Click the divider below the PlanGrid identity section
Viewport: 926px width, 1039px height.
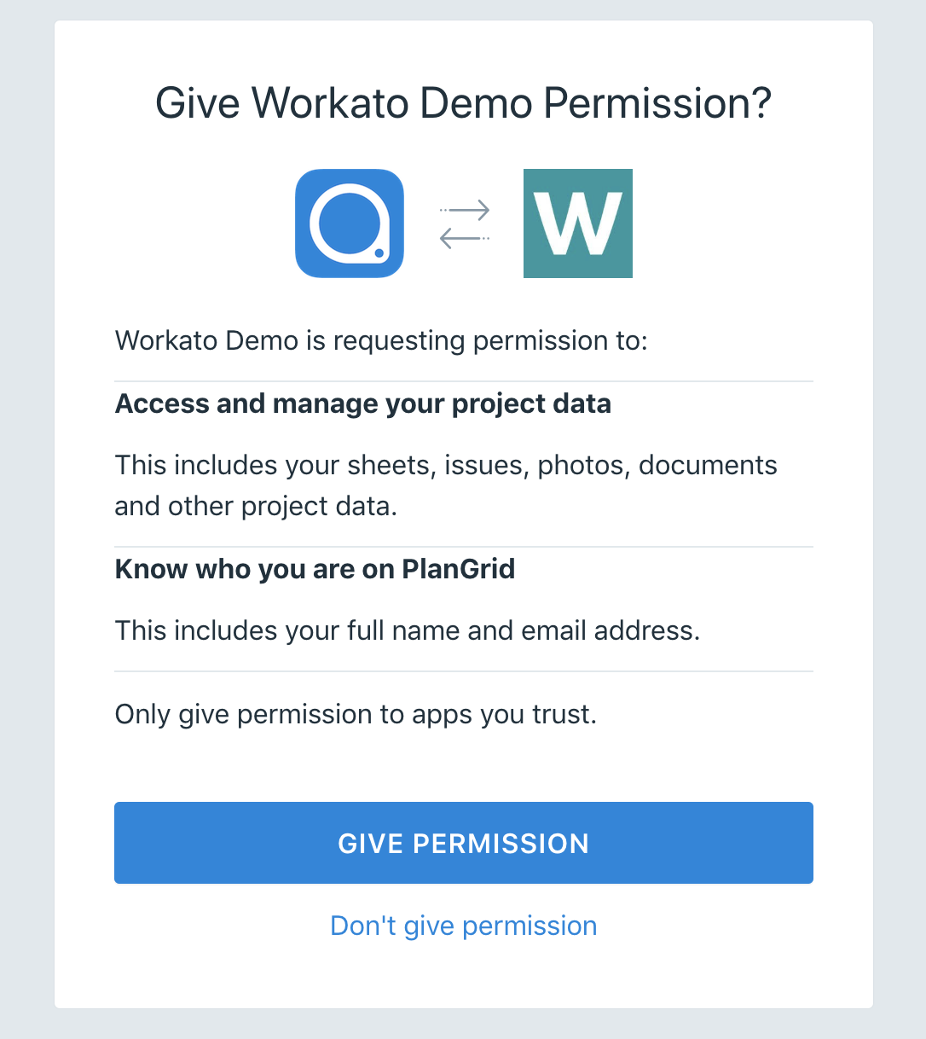(463, 671)
